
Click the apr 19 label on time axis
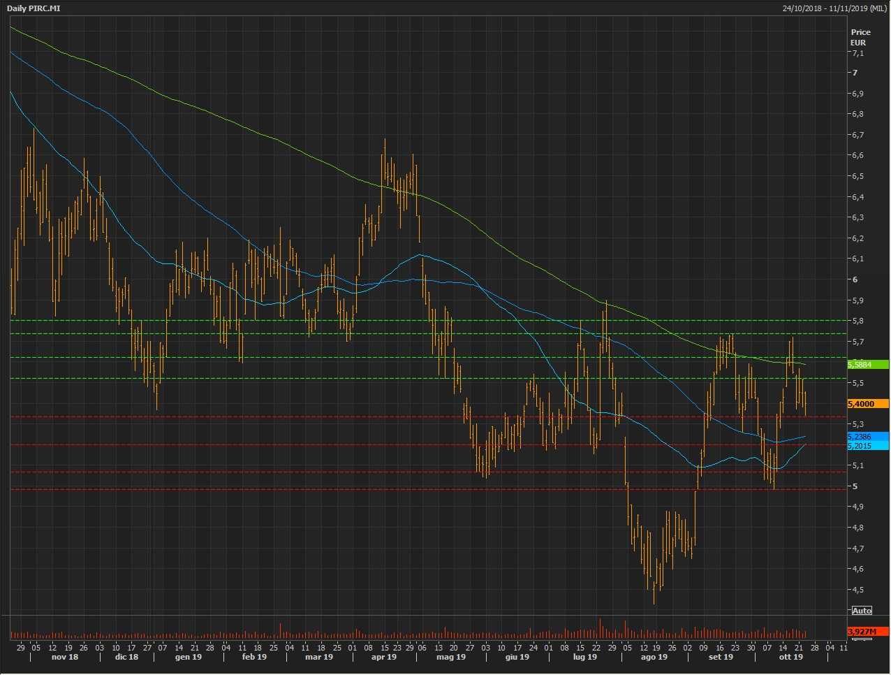click(x=383, y=657)
